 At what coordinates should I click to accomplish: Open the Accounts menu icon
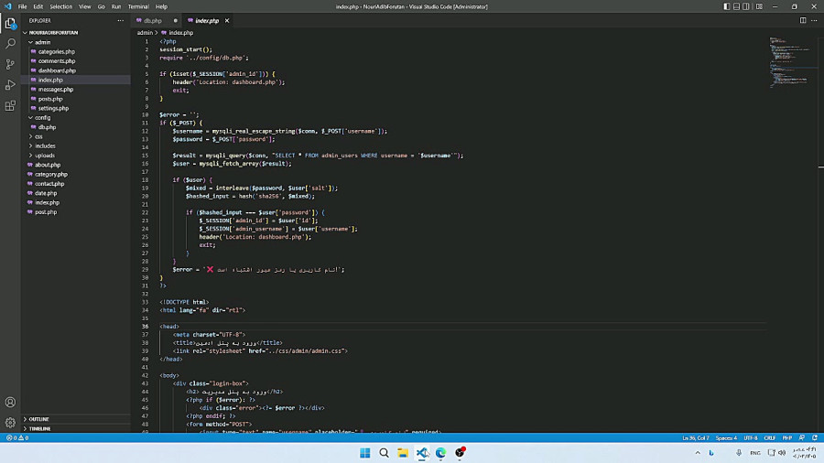(10, 402)
